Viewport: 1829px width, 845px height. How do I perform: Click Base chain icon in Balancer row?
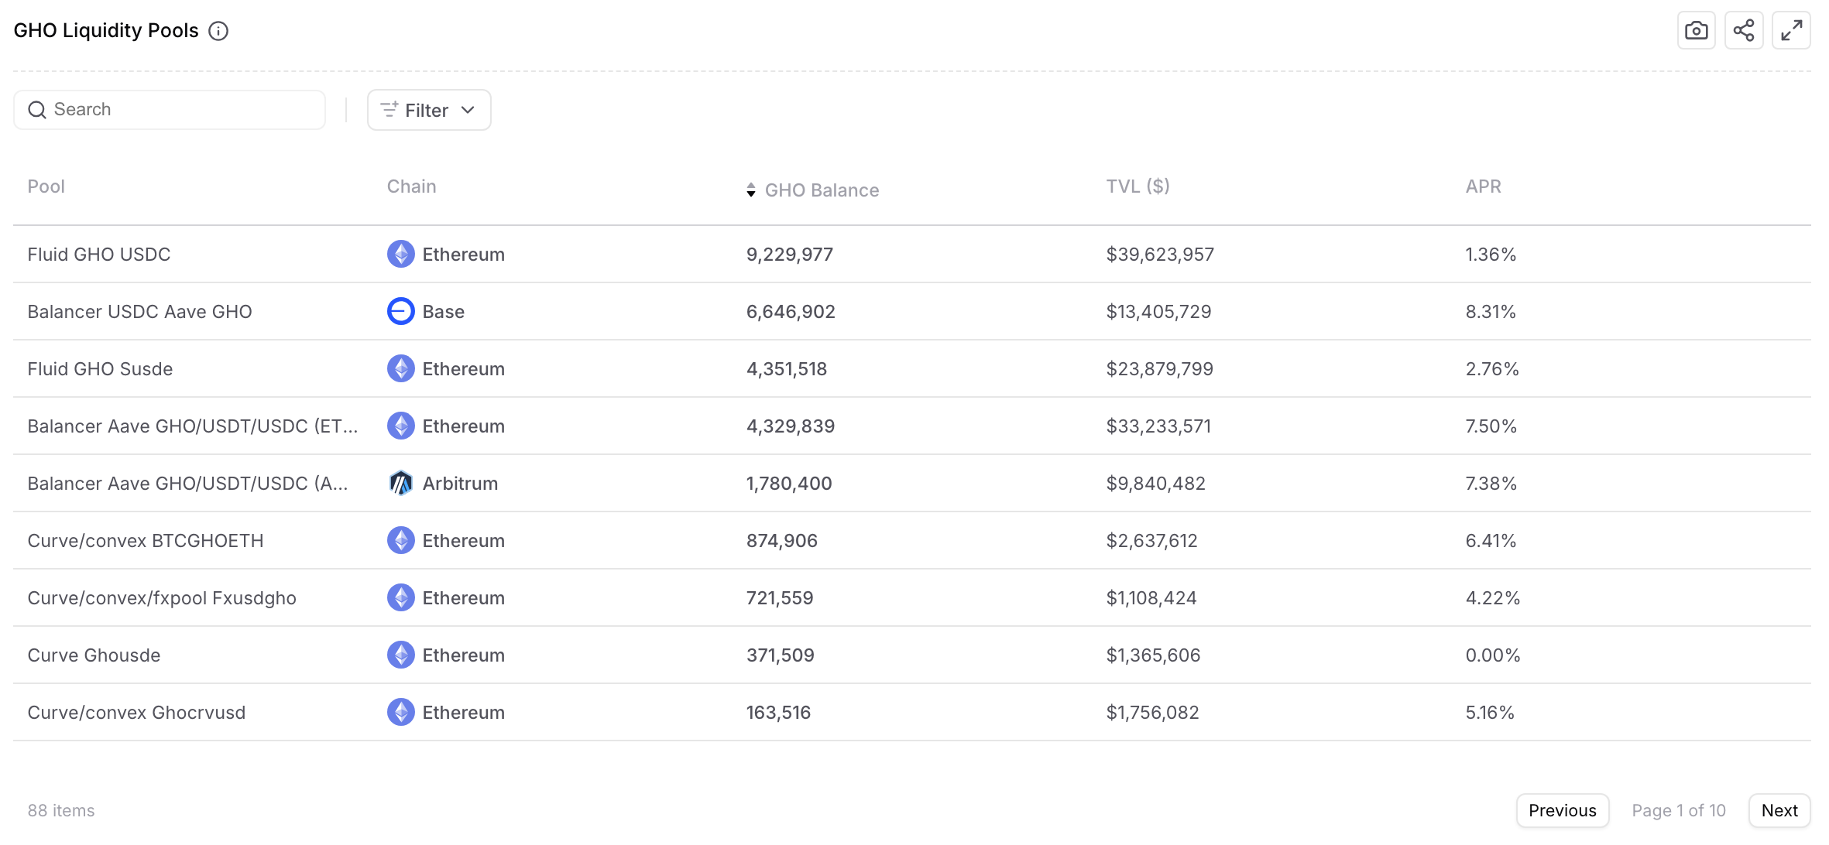tap(400, 311)
